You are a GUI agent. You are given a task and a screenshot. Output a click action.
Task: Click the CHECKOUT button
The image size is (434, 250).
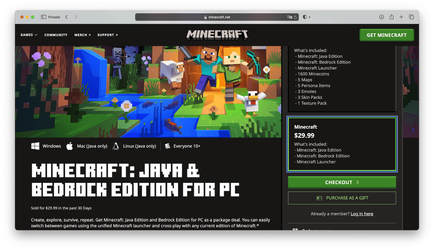[342, 182]
